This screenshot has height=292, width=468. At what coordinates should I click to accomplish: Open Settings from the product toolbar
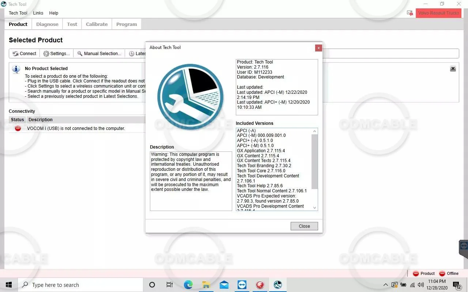[x=56, y=54]
